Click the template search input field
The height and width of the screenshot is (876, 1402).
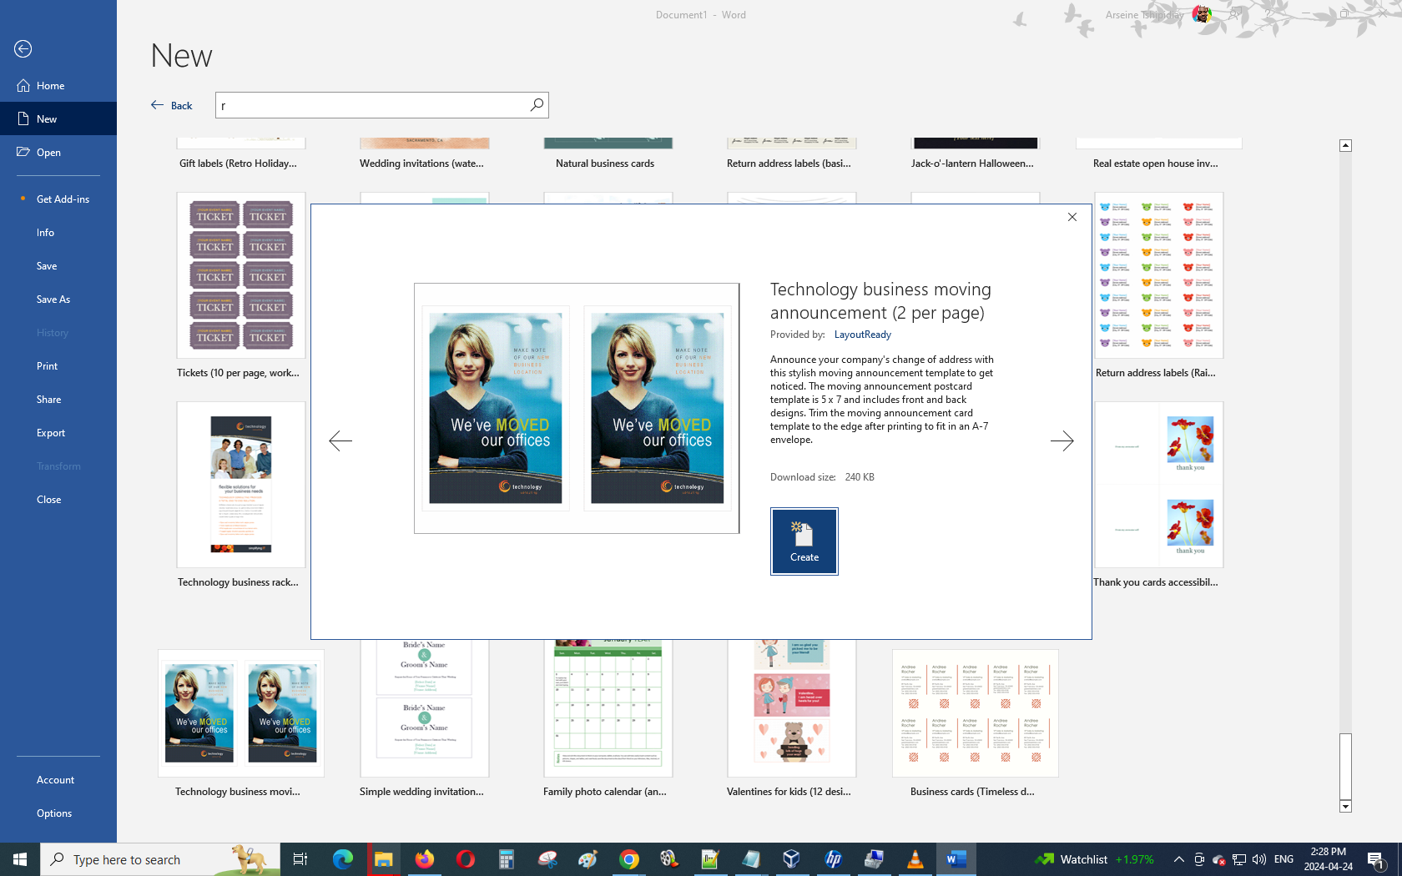tap(371, 106)
